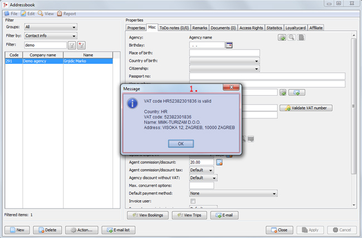The image size is (362, 238).
Task: Switch to the Loyaltycard tab
Action: 296,28
